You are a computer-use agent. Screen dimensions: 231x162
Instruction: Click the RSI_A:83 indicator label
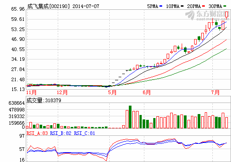click(x=37, y=133)
